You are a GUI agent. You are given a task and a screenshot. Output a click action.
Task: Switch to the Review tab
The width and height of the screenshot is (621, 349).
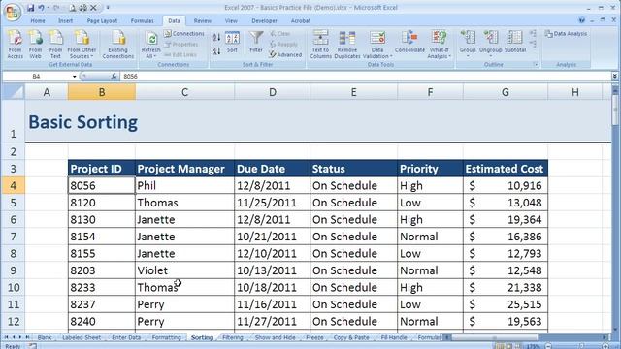tap(203, 21)
